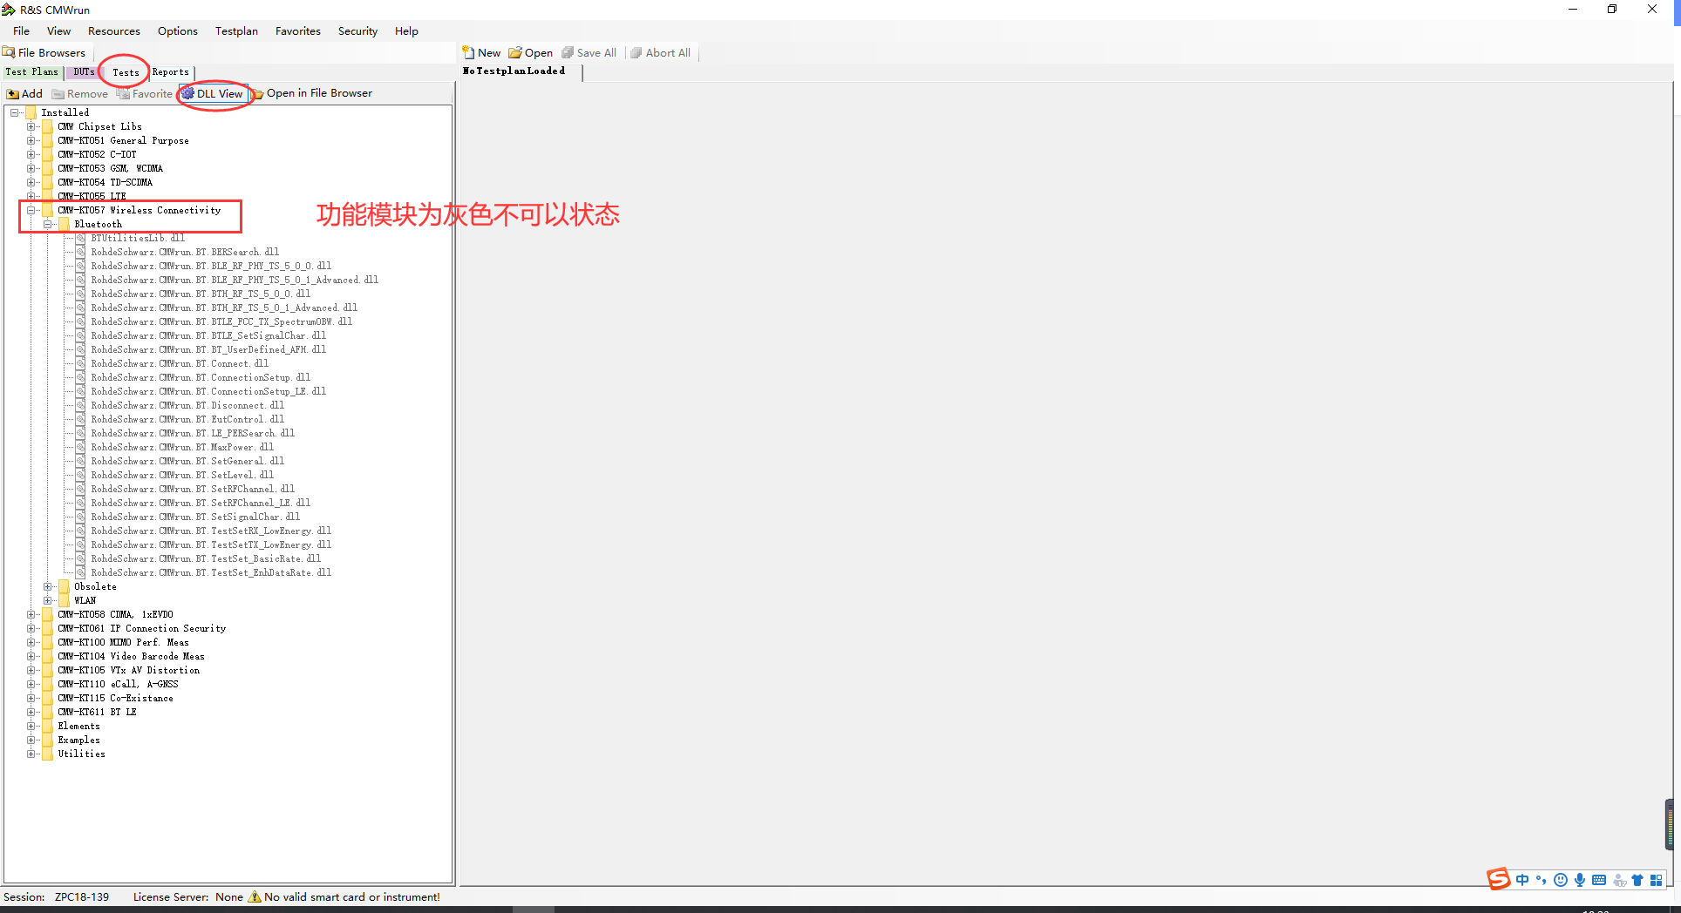Open the Resources menu
Viewport: 1681px width, 913px height.
[x=113, y=30]
